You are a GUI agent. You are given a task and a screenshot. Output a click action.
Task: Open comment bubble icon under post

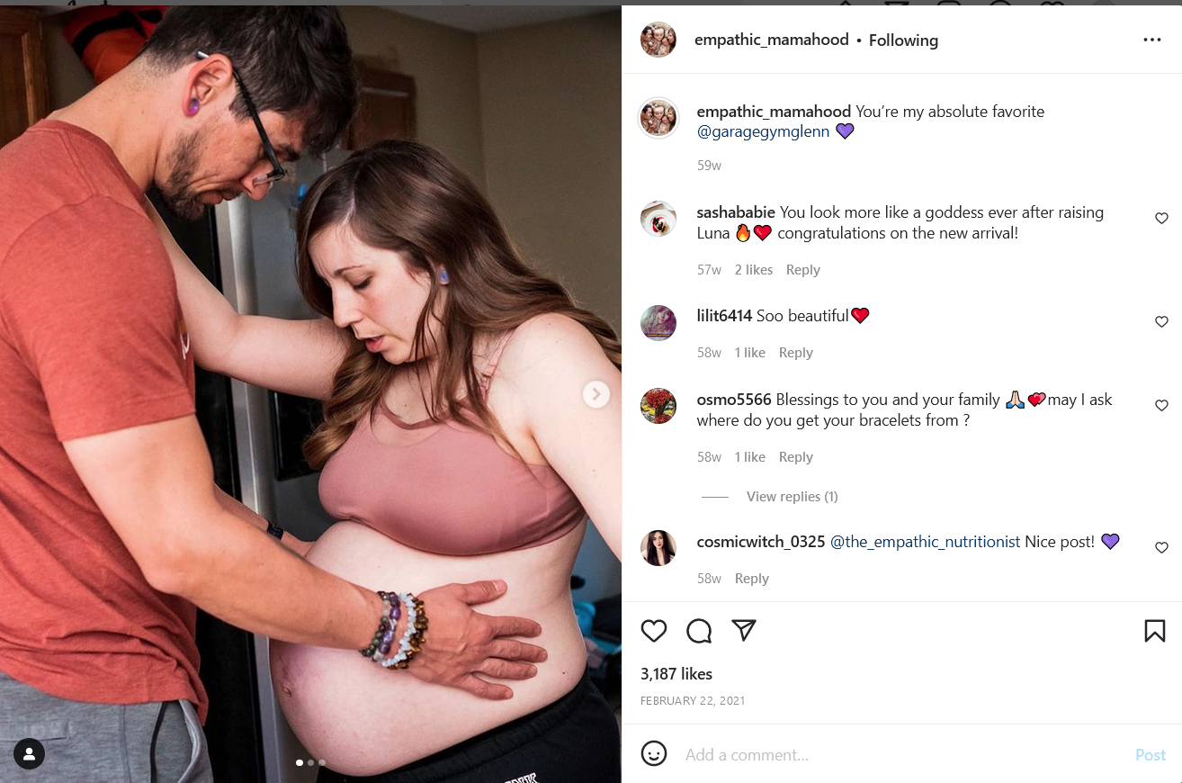(699, 631)
